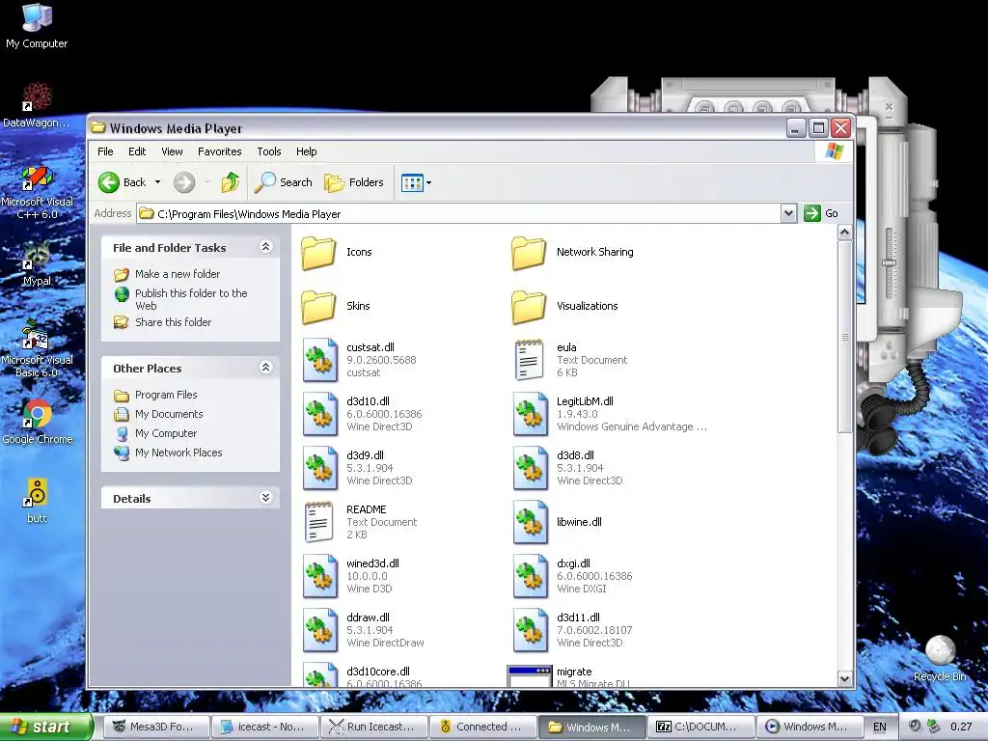
Task: Switch to Connected taskbar item
Action: point(482,727)
